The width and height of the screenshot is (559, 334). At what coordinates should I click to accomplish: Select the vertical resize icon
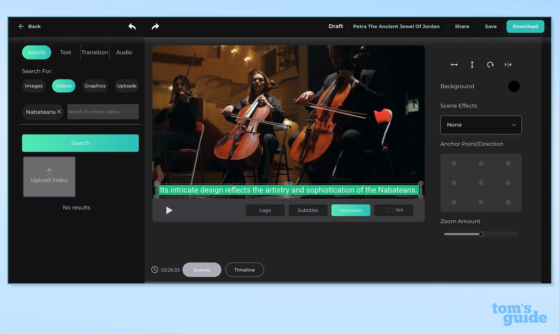point(472,64)
